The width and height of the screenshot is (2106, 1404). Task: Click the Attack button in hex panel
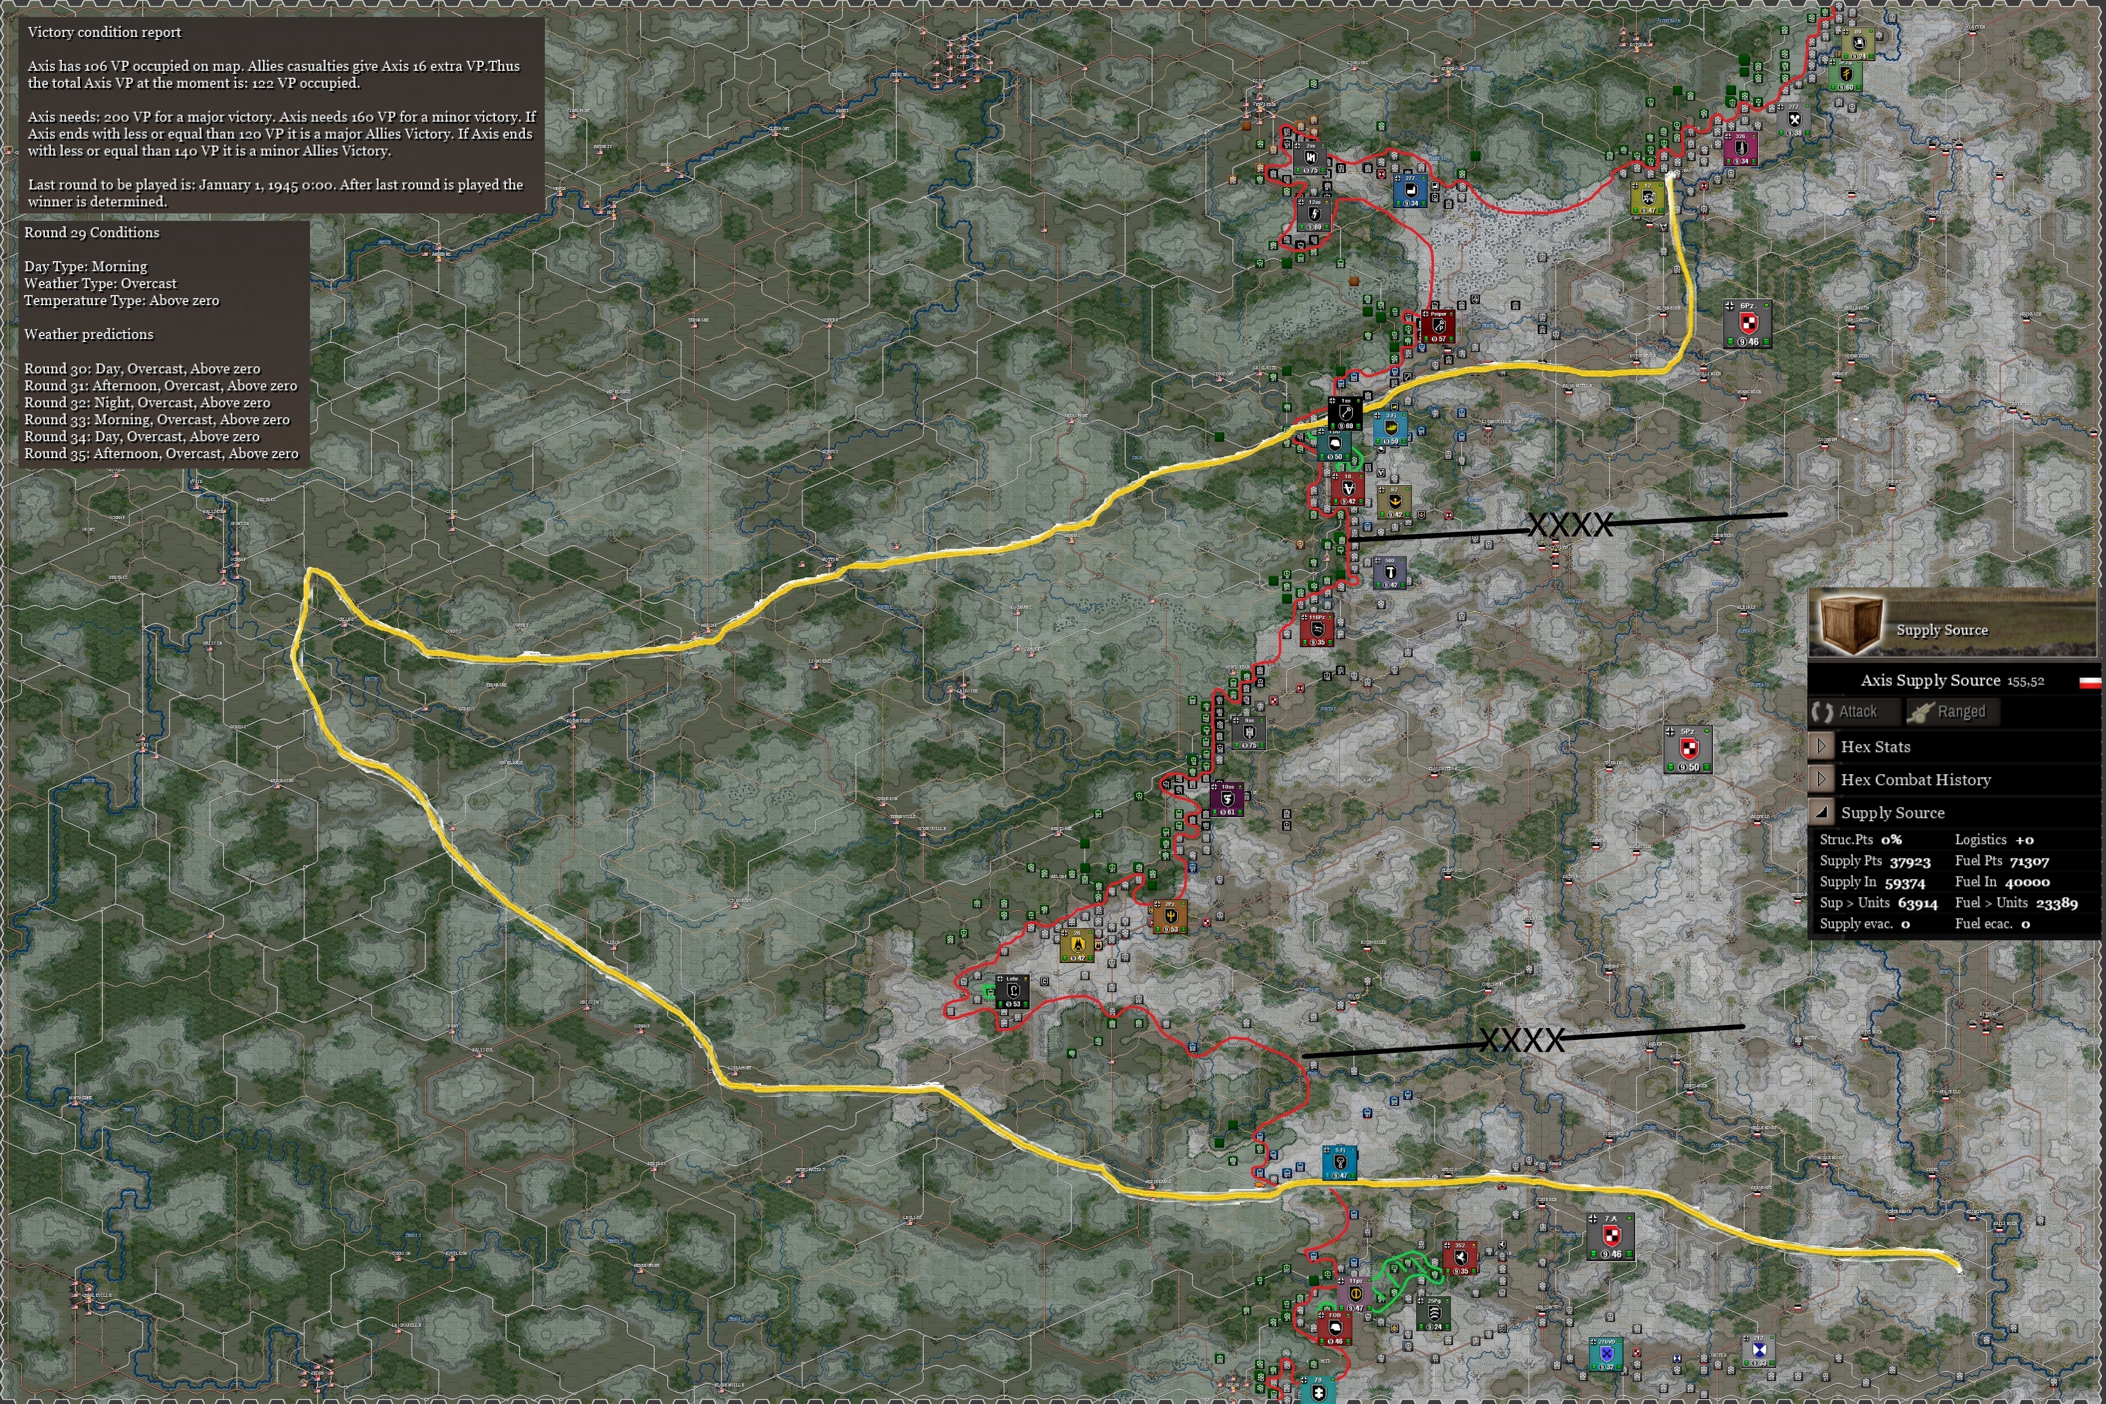tap(1854, 712)
